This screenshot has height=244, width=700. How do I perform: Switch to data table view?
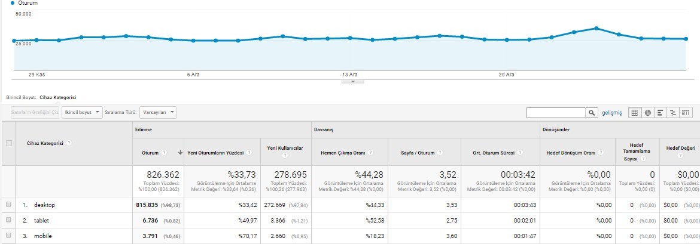pos(634,113)
